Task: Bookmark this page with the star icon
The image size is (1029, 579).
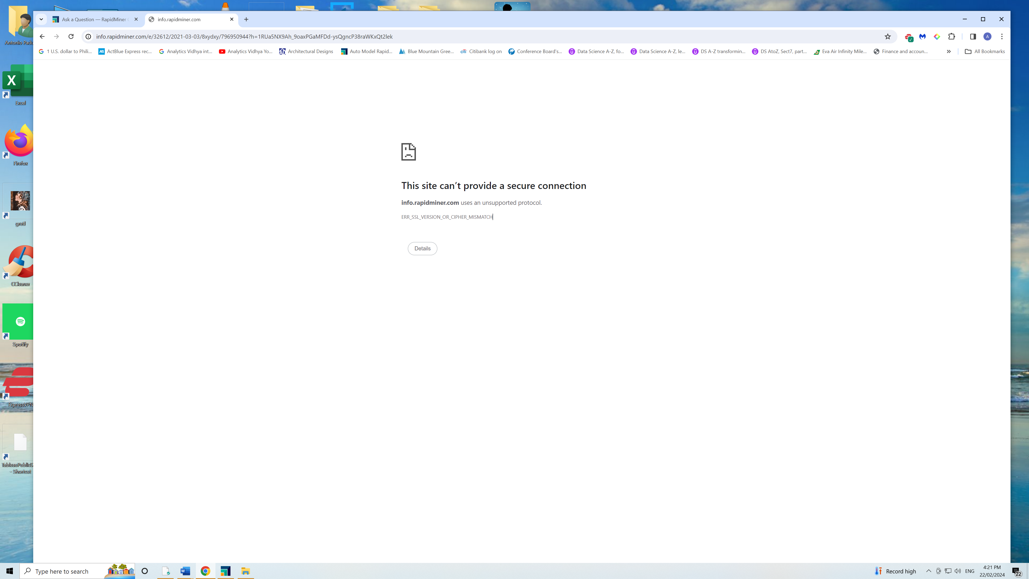Action: pos(888,36)
